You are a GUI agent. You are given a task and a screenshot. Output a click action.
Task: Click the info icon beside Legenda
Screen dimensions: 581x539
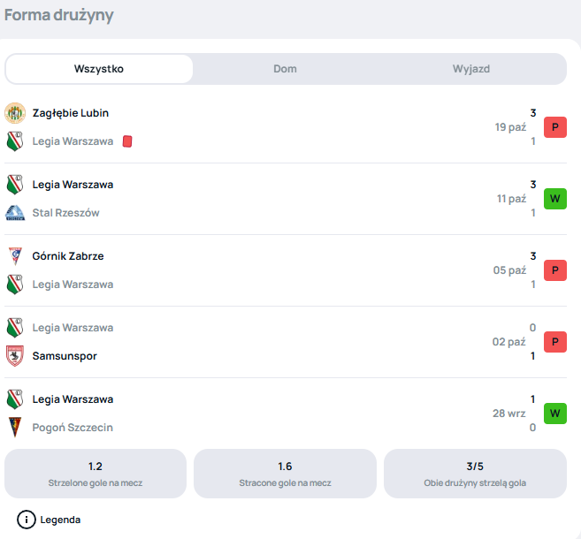[27, 520]
